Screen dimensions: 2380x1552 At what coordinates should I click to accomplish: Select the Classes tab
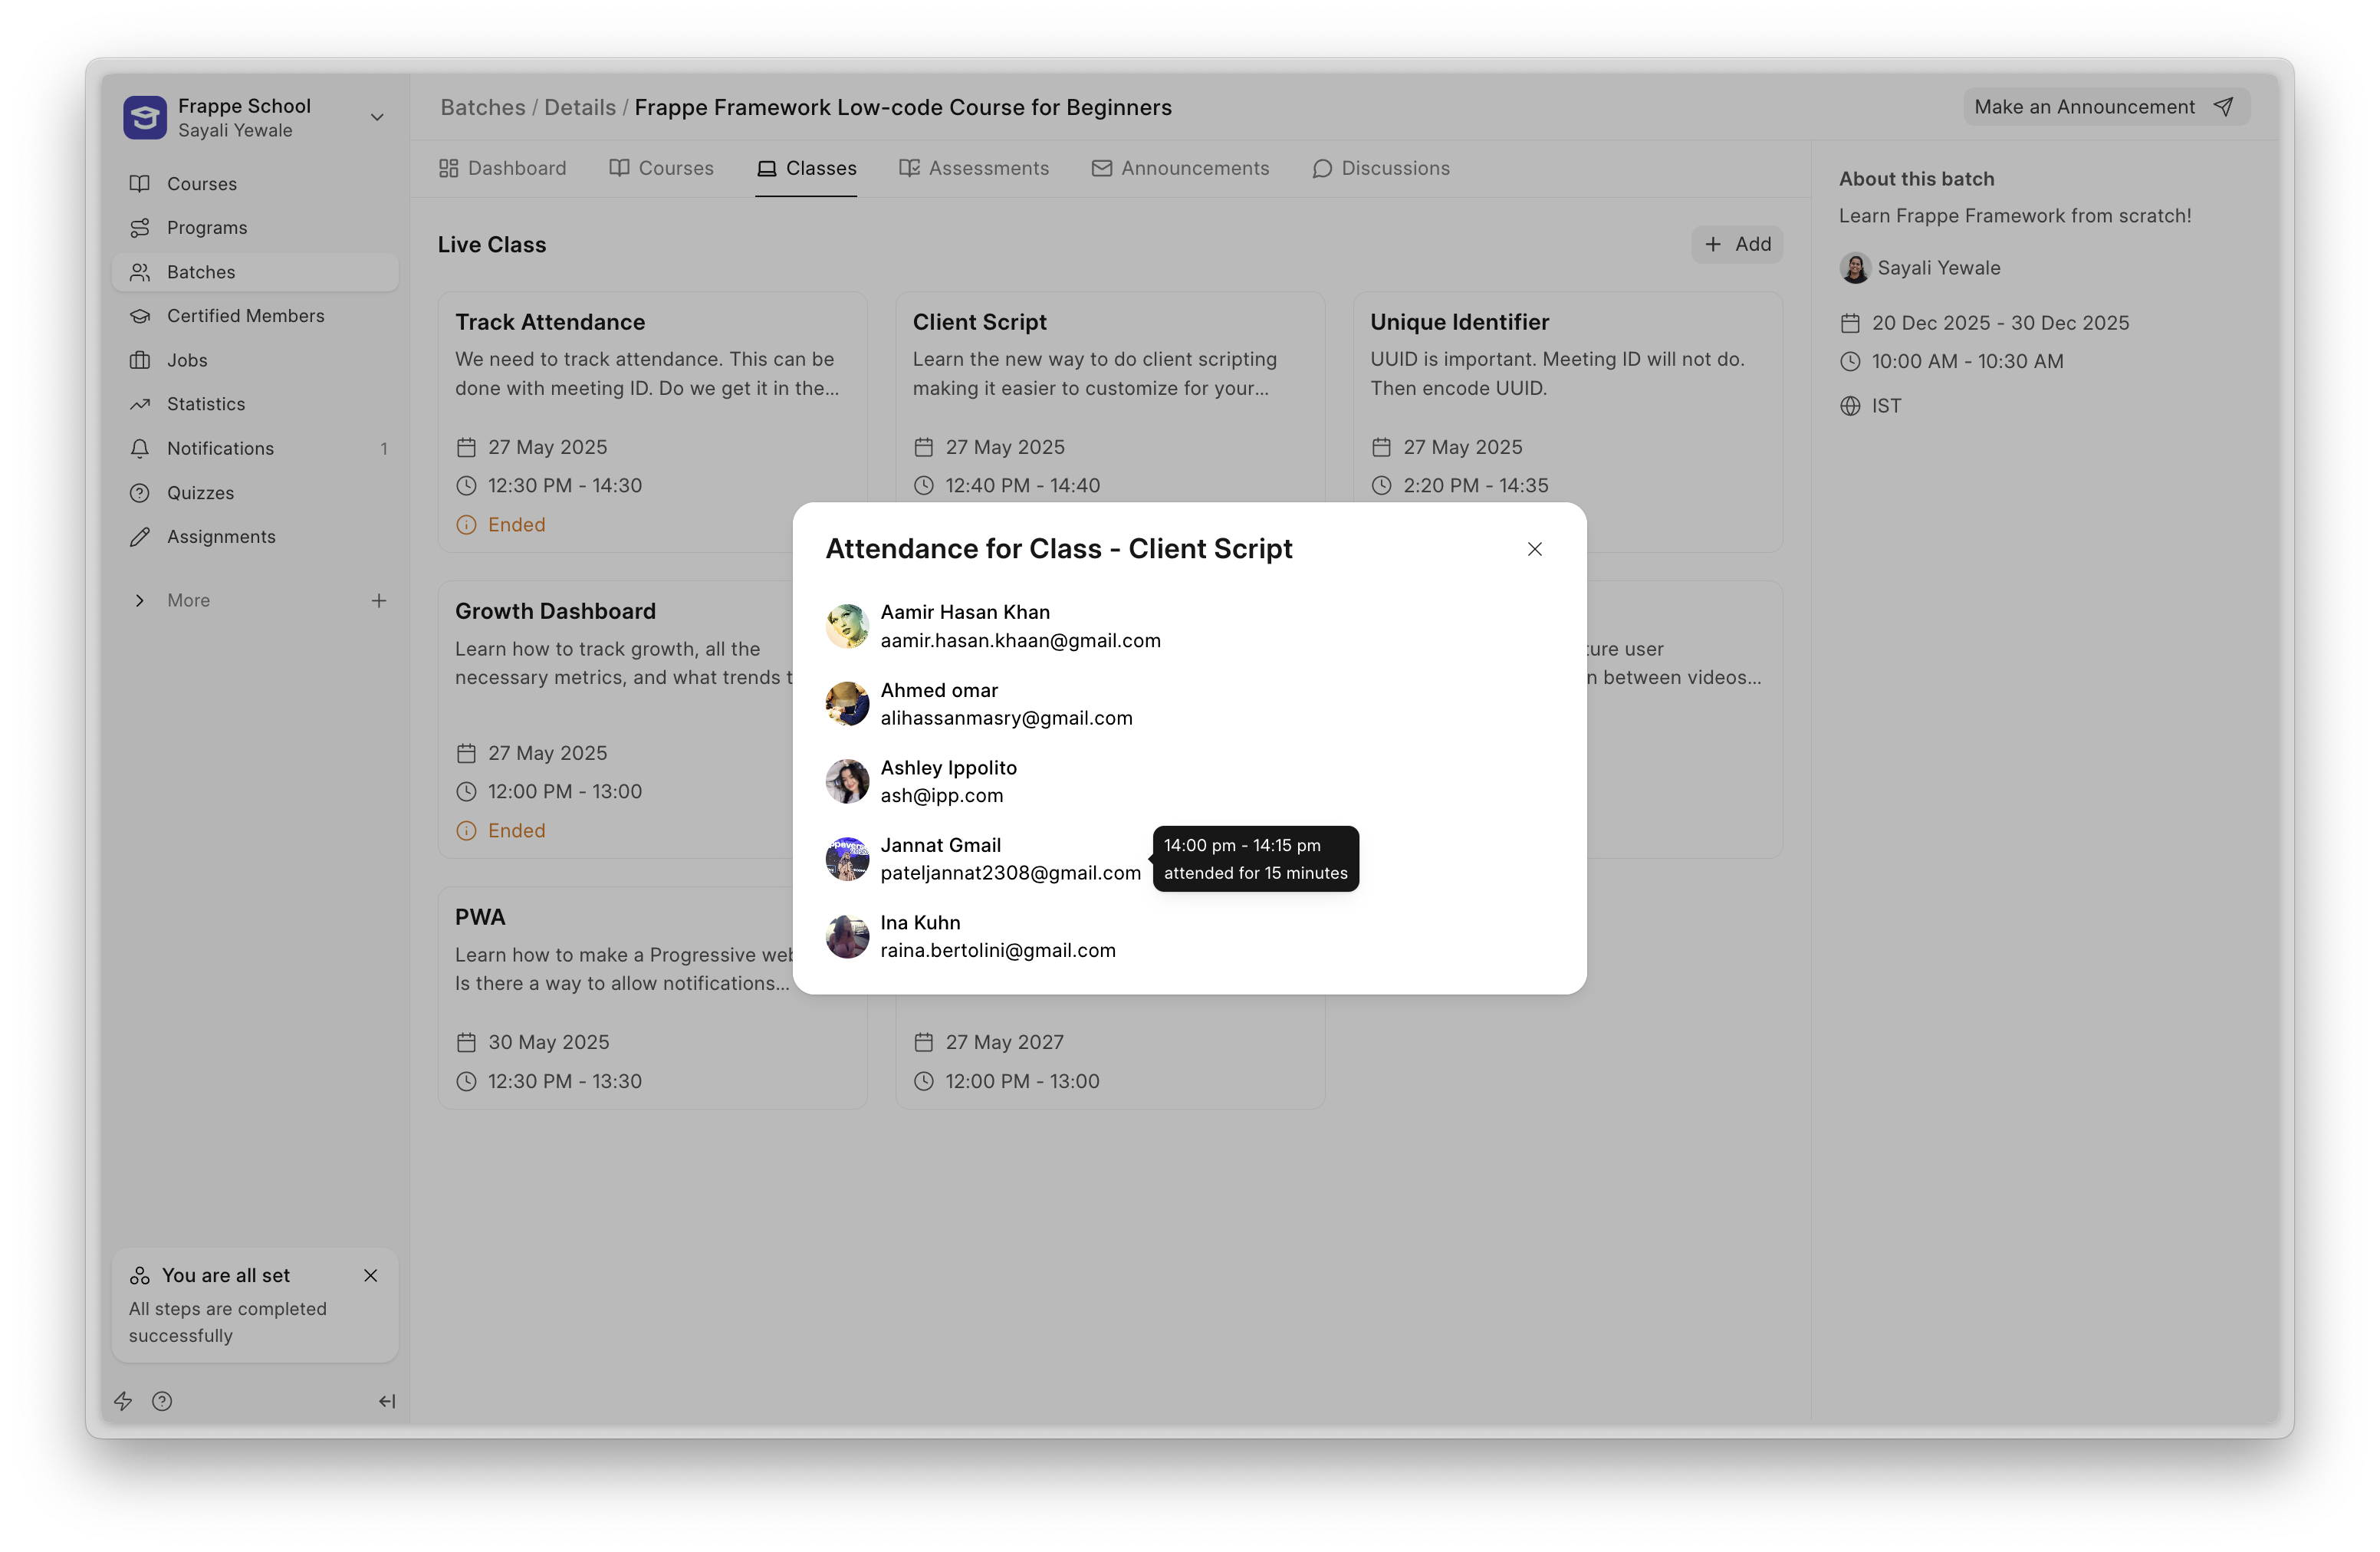(x=806, y=168)
